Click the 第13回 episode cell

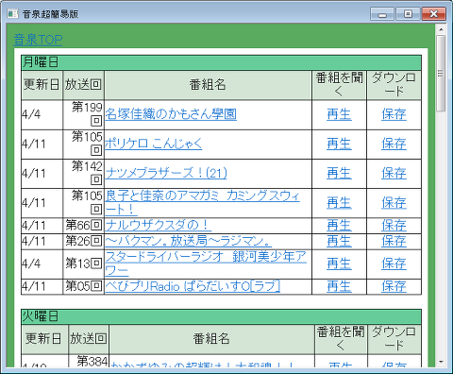(x=83, y=263)
